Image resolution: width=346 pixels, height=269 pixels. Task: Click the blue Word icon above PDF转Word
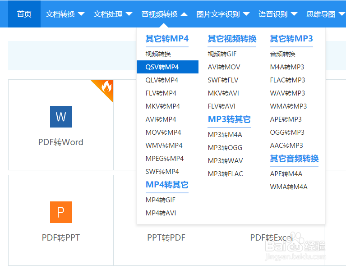pyautogui.click(x=61, y=117)
